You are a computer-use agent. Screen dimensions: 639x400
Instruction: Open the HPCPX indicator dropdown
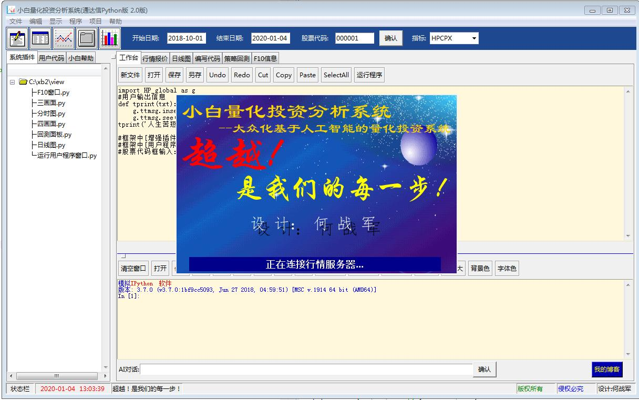473,38
